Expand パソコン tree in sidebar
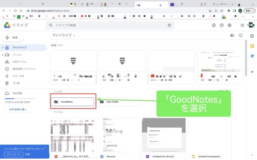 pos(3,55)
